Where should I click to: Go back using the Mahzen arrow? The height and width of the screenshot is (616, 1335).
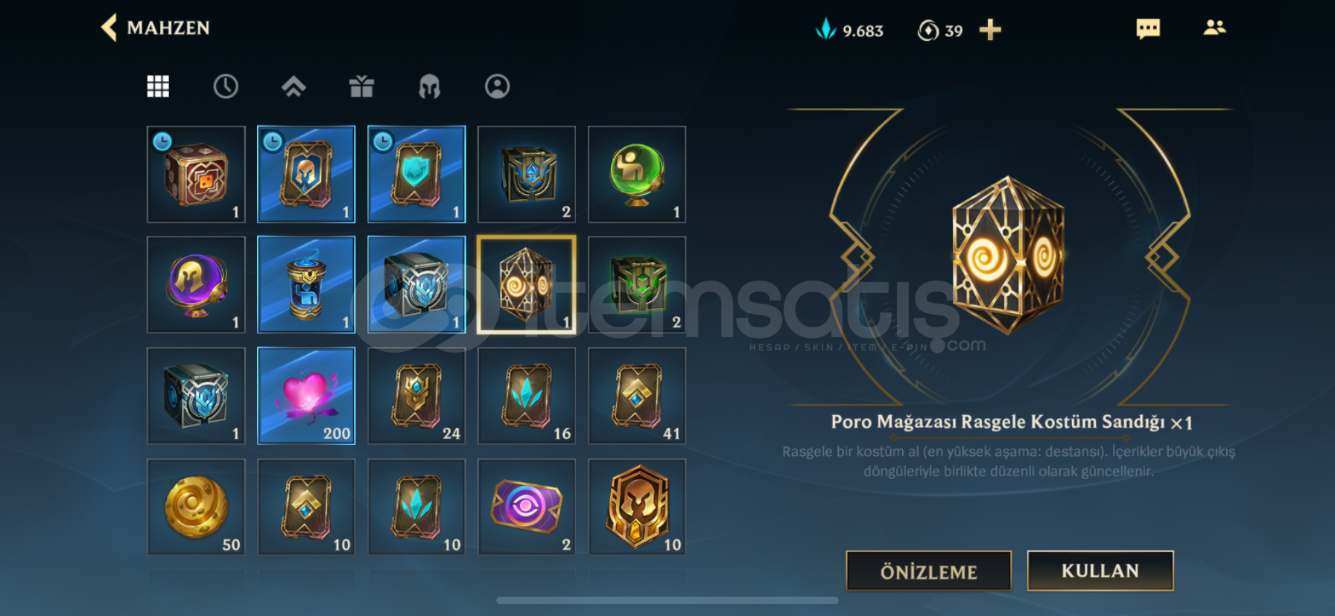(x=110, y=28)
